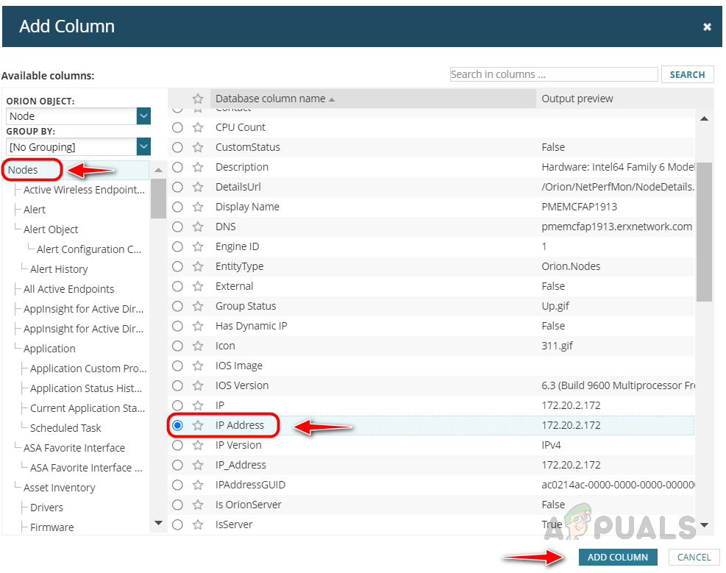Select Application Custom Pro... tree node
This screenshot has width=726, height=573.
tap(88, 369)
